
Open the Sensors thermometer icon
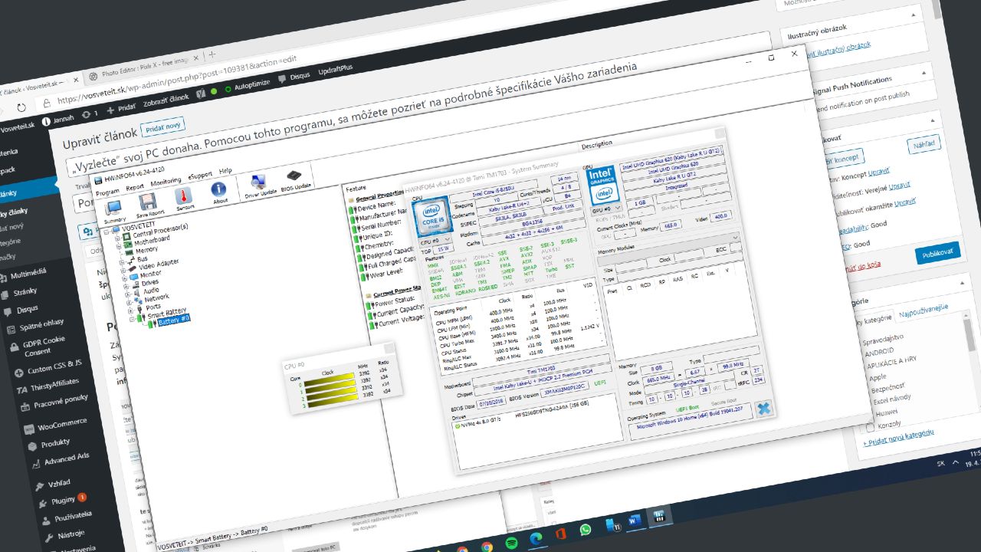(x=183, y=195)
